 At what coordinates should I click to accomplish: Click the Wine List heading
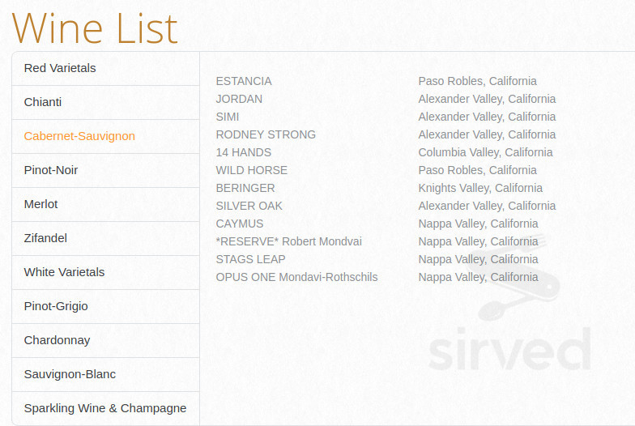95,28
